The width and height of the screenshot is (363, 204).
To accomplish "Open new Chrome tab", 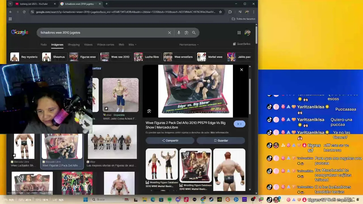I will click(107, 4).
